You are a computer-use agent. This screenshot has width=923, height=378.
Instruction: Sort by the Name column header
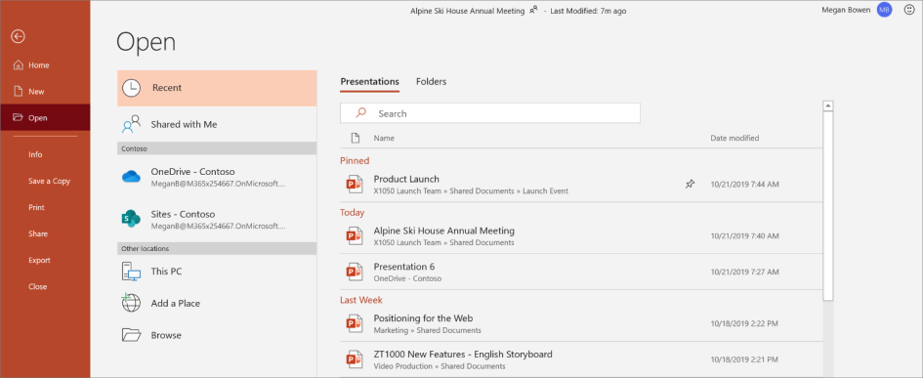tap(384, 139)
